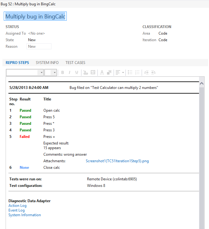Click the Failed result of step 5
Screen dimensions: 209x229
pyautogui.click(x=25, y=137)
